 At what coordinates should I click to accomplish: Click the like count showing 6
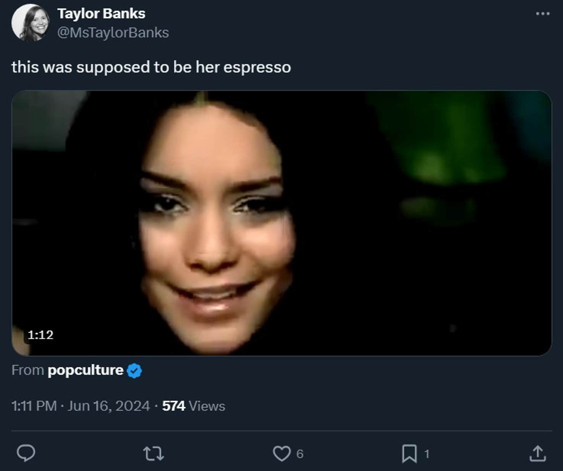pyautogui.click(x=300, y=454)
